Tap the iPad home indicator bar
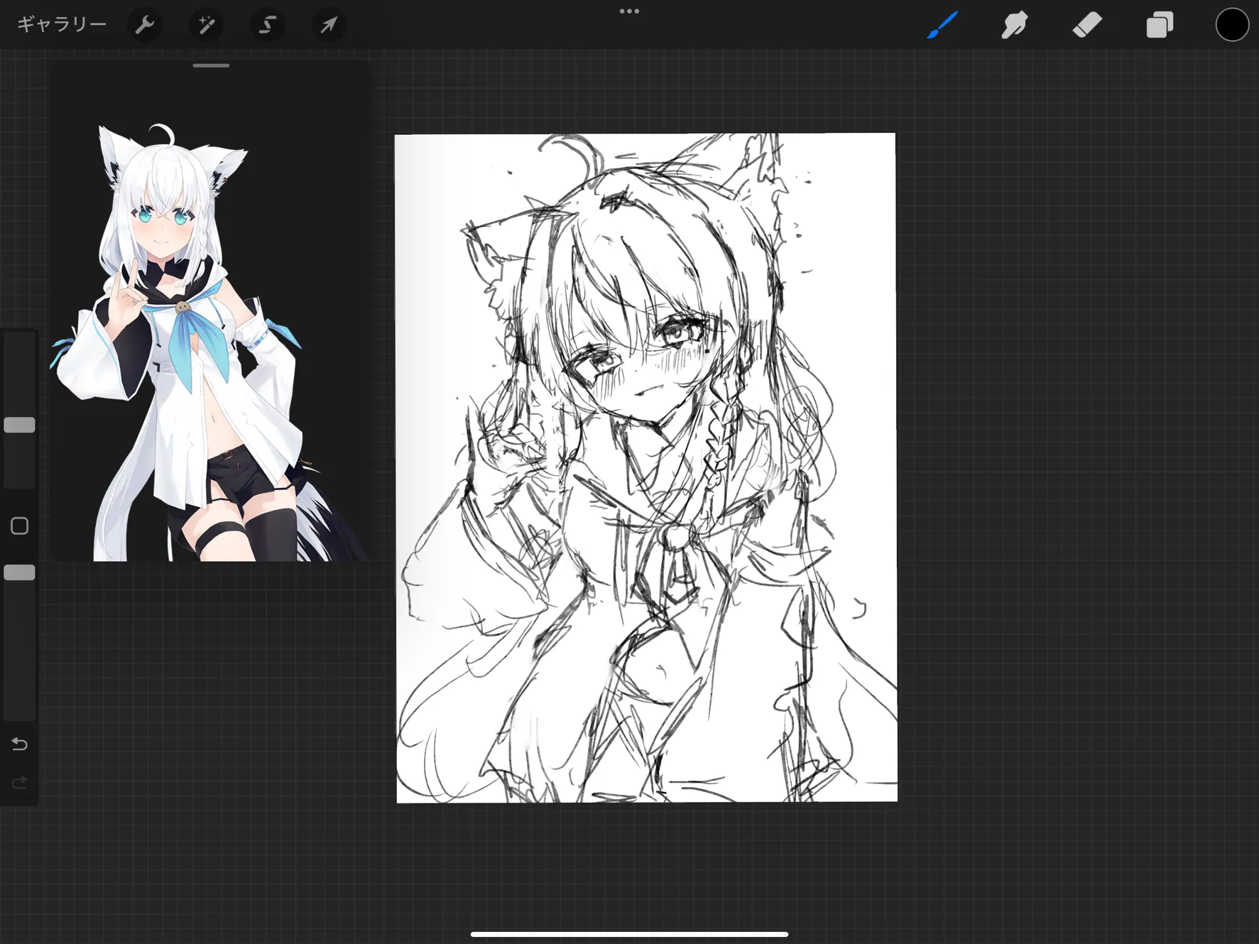Screen dimensions: 1259x944 [629, 934]
